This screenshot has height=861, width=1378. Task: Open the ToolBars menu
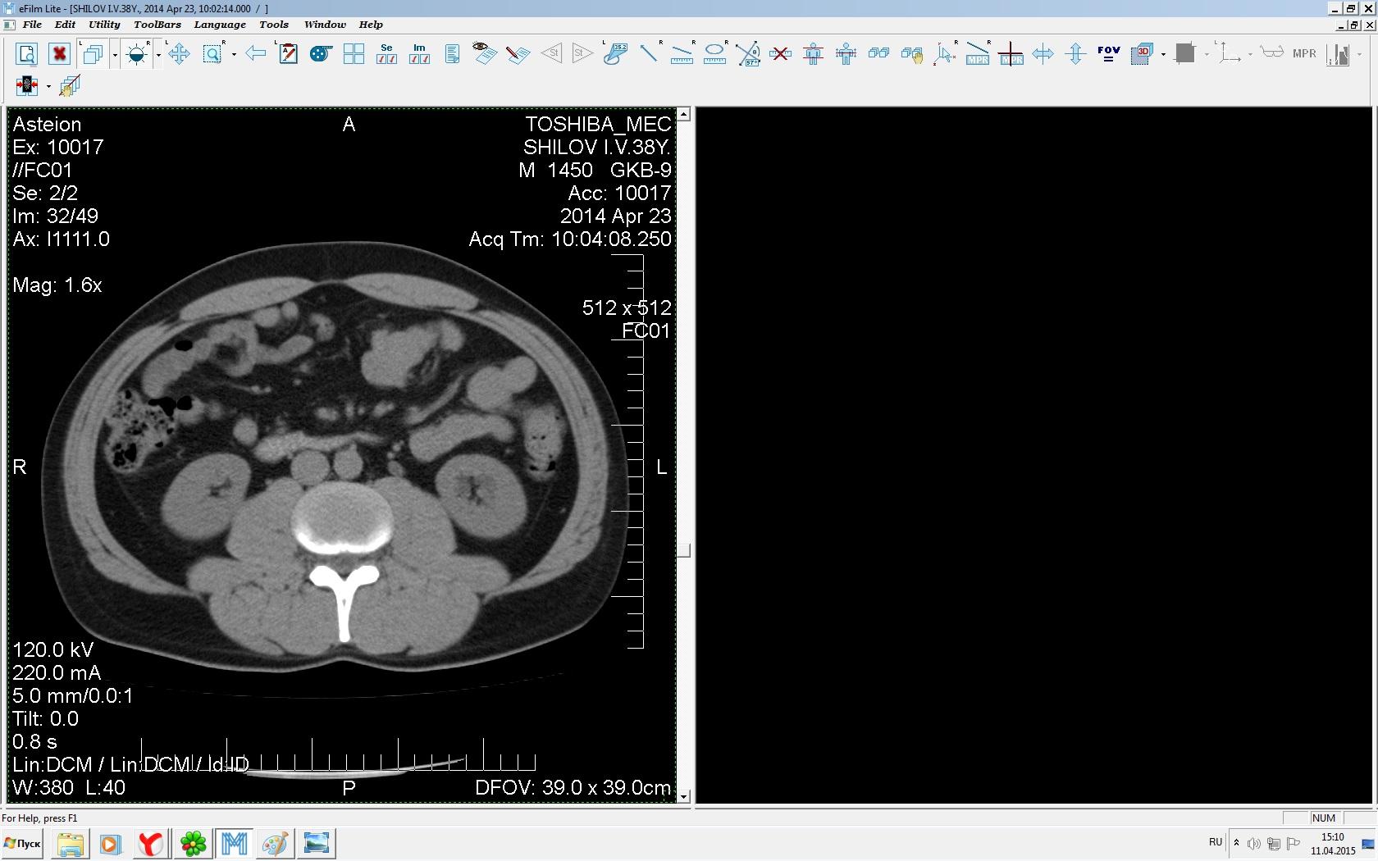point(157,25)
